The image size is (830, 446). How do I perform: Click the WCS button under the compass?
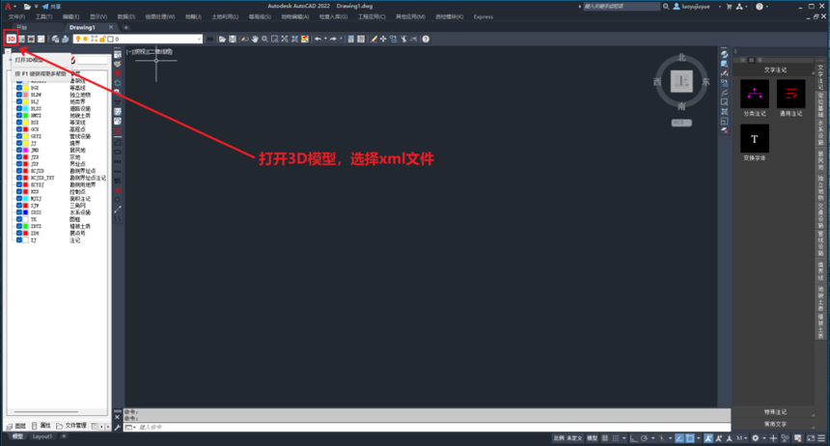tap(681, 123)
